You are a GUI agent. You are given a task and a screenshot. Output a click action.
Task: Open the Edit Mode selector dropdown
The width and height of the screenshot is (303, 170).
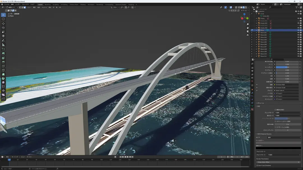pyautogui.click(x=12, y=7)
